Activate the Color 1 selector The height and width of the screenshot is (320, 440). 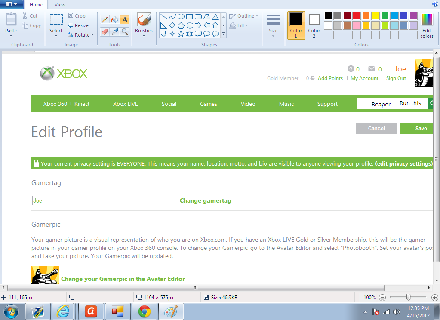(296, 25)
